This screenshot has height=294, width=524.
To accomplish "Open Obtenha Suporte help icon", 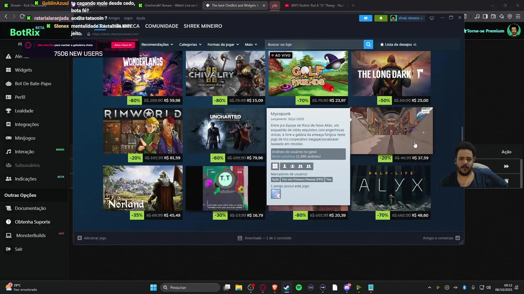I will pyautogui.click(x=8, y=222).
